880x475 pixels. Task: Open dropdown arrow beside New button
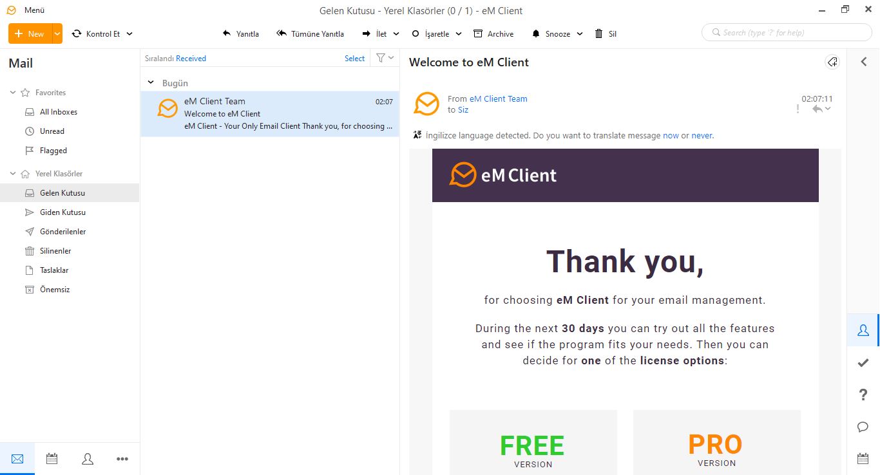tap(57, 33)
